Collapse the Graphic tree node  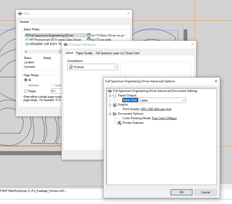(x=110, y=105)
